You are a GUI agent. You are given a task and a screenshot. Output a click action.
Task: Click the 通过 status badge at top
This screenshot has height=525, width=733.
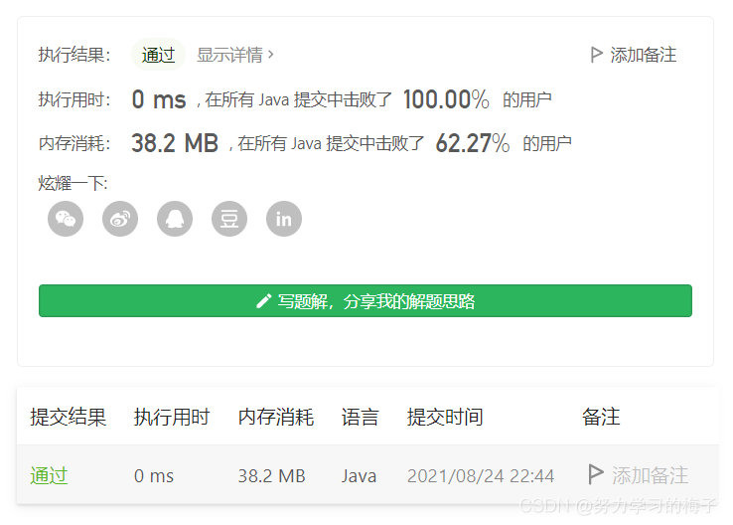[x=159, y=55]
